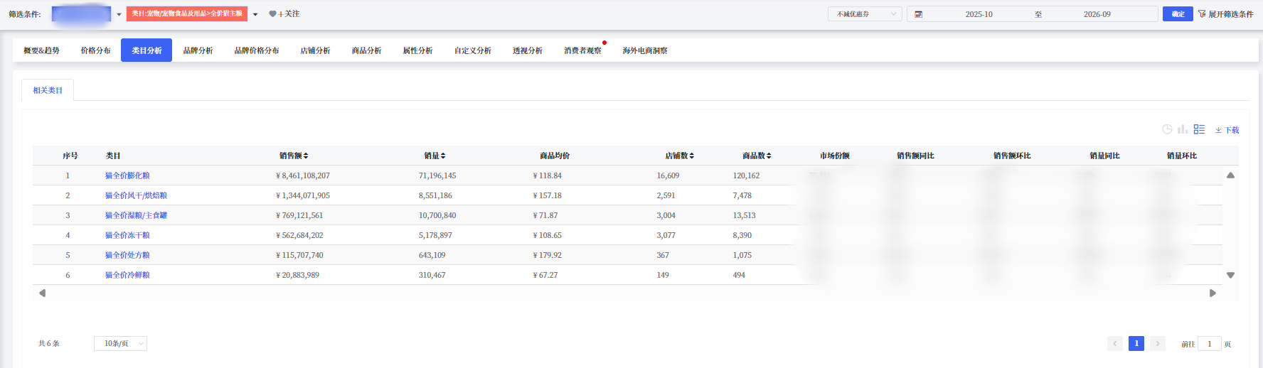
Task: Open the 猫全价冷鲜粮 category link
Action: tap(127, 275)
